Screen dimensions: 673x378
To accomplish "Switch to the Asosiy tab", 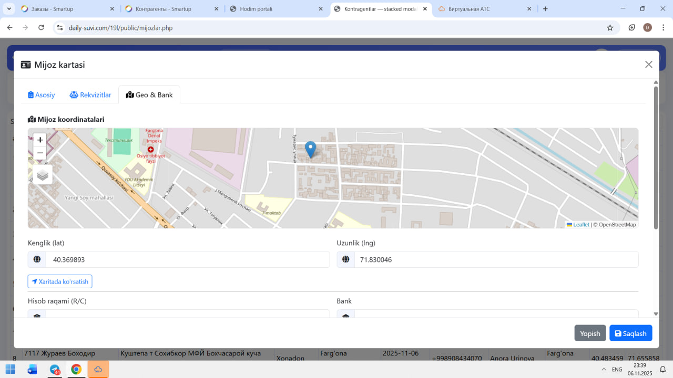I will tap(42, 95).
